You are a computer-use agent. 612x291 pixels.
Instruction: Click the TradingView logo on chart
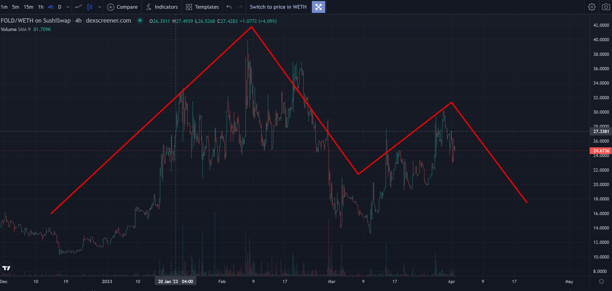[x=7, y=268]
